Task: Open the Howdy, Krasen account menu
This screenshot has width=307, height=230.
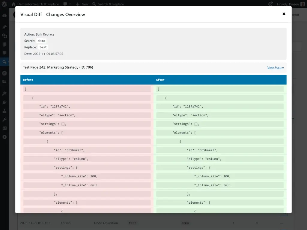Action: (288, 4)
